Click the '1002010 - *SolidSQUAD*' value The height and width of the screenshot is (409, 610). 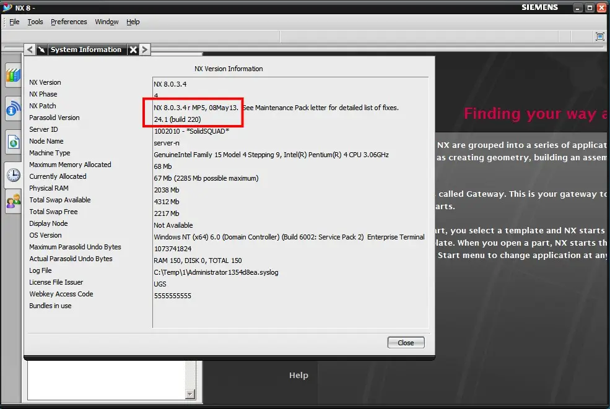tap(192, 131)
